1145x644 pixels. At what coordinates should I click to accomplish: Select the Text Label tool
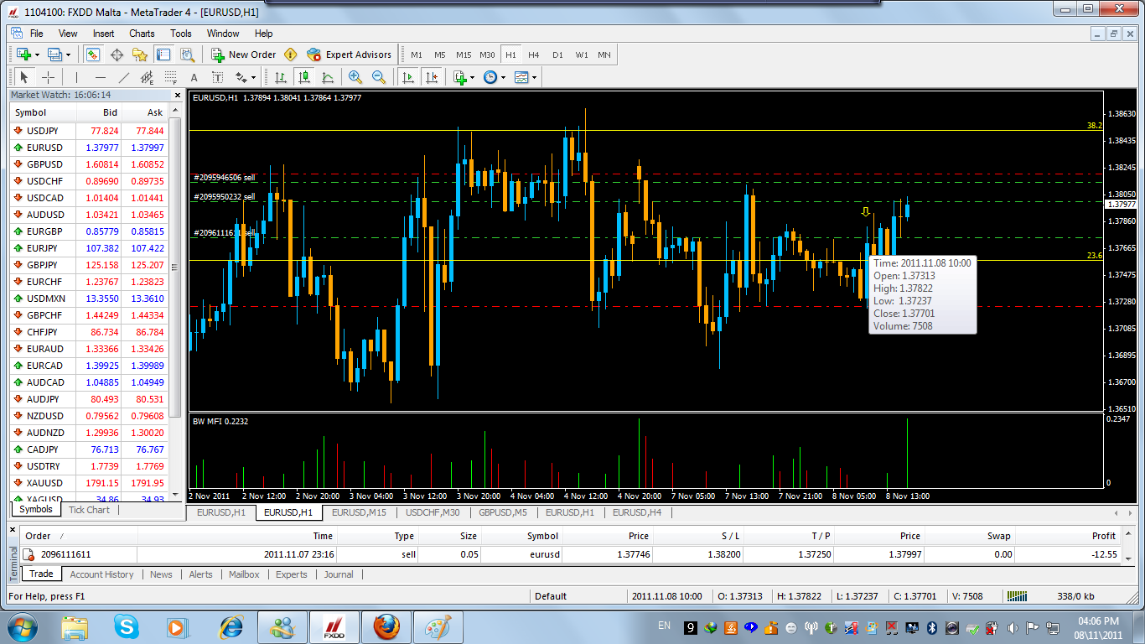[x=217, y=77]
